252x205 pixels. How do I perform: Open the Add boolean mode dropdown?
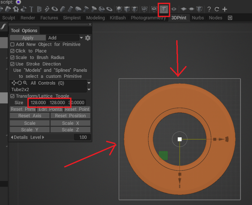click(81, 38)
